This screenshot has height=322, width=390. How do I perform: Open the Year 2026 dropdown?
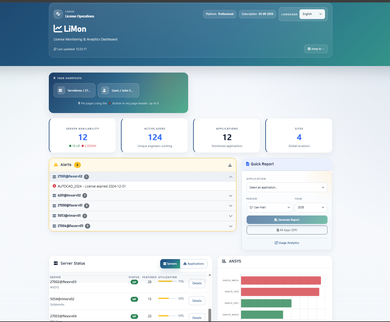click(311, 207)
